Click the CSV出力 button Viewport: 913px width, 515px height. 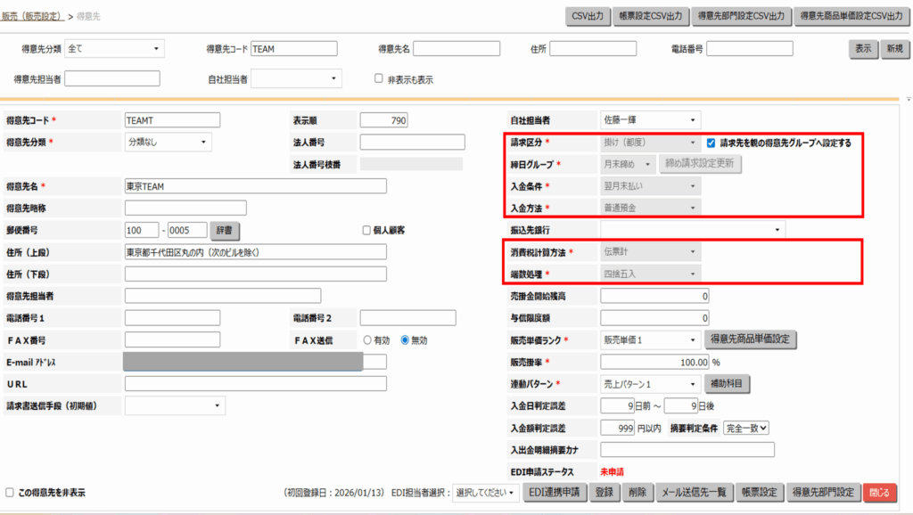click(x=588, y=16)
